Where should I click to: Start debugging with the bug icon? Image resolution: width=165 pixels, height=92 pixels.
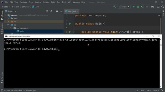click(x=138, y=7)
